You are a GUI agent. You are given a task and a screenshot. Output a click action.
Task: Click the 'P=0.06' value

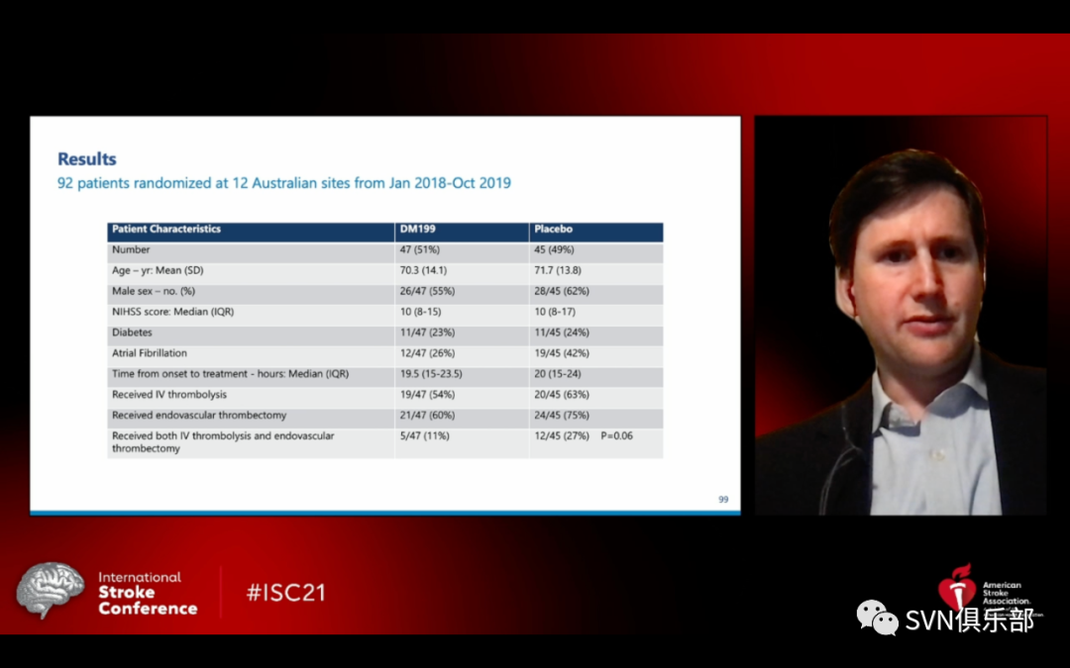[617, 435]
